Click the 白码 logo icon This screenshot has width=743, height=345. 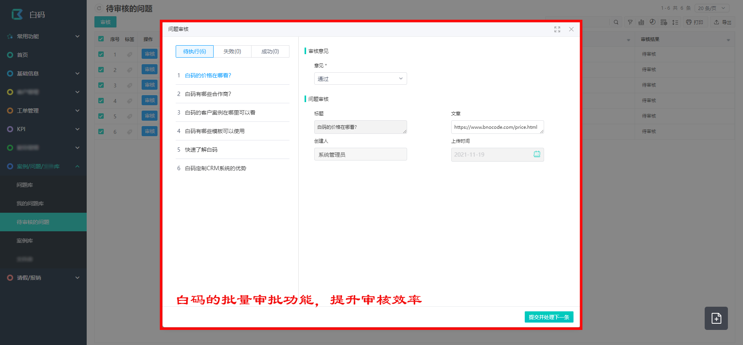coord(17,14)
